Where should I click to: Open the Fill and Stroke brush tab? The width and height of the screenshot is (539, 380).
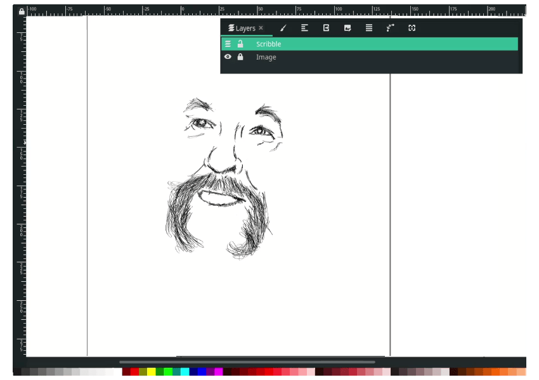283,28
